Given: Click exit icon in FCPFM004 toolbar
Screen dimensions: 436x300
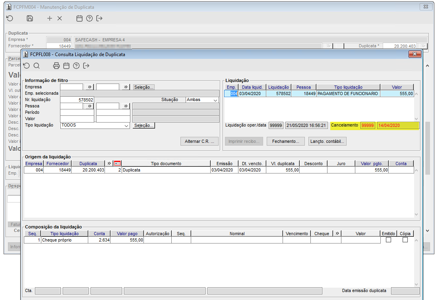Looking at the screenshot, I should pyautogui.click(x=99, y=18).
